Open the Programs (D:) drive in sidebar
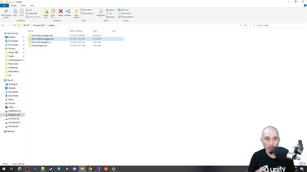This screenshot has width=307, height=172. tap(14, 115)
